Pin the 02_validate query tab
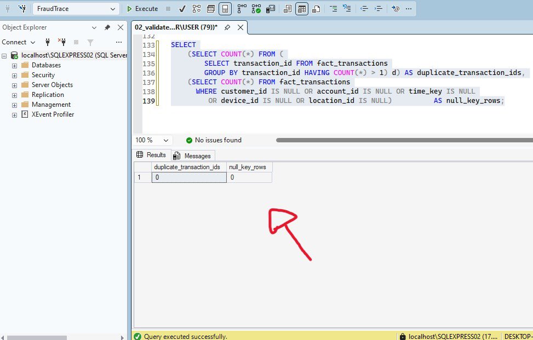The width and height of the screenshot is (533, 340). click(227, 27)
